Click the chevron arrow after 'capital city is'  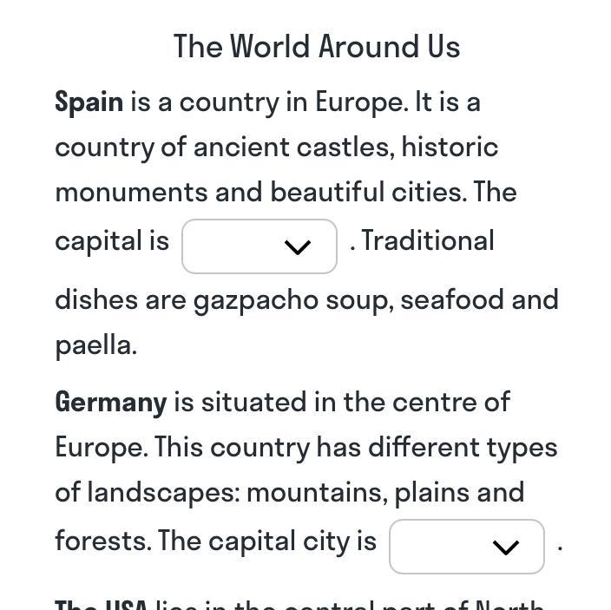tap(505, 548)
